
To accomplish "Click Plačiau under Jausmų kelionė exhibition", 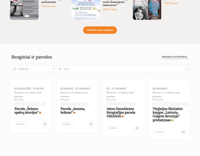I will pos(67,124).
